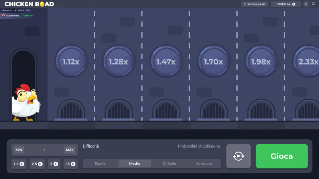The image size is (319, 179).
Task: Select Facile difficulty
Action: pyautogui.click(x=100, y=163)
